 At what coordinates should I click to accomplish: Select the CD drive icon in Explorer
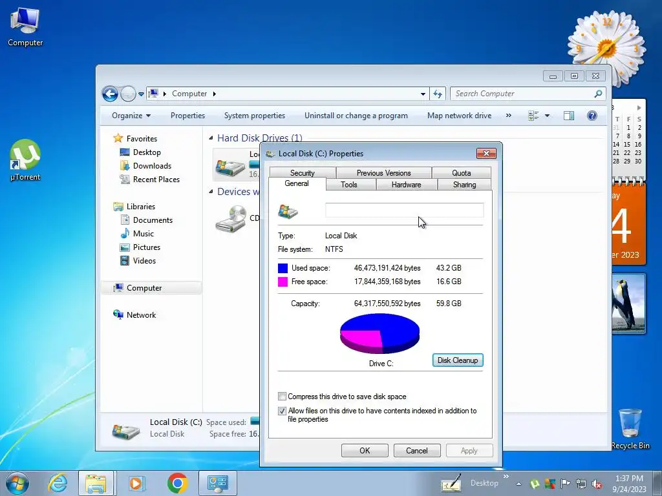(231, 218)
